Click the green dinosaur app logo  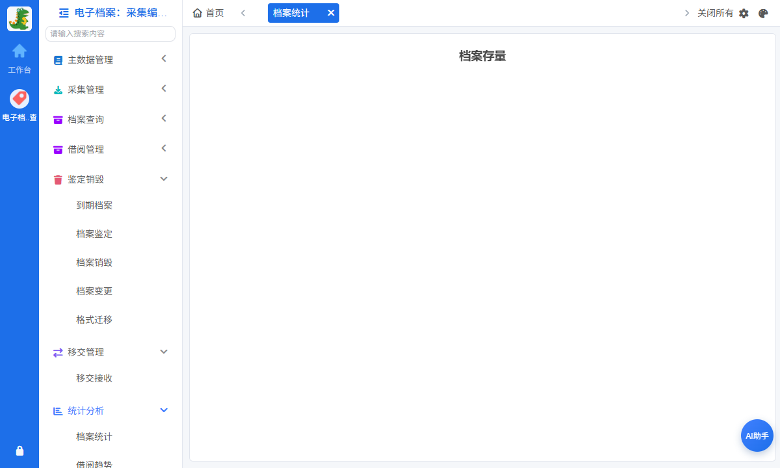(x=19, y=19)
